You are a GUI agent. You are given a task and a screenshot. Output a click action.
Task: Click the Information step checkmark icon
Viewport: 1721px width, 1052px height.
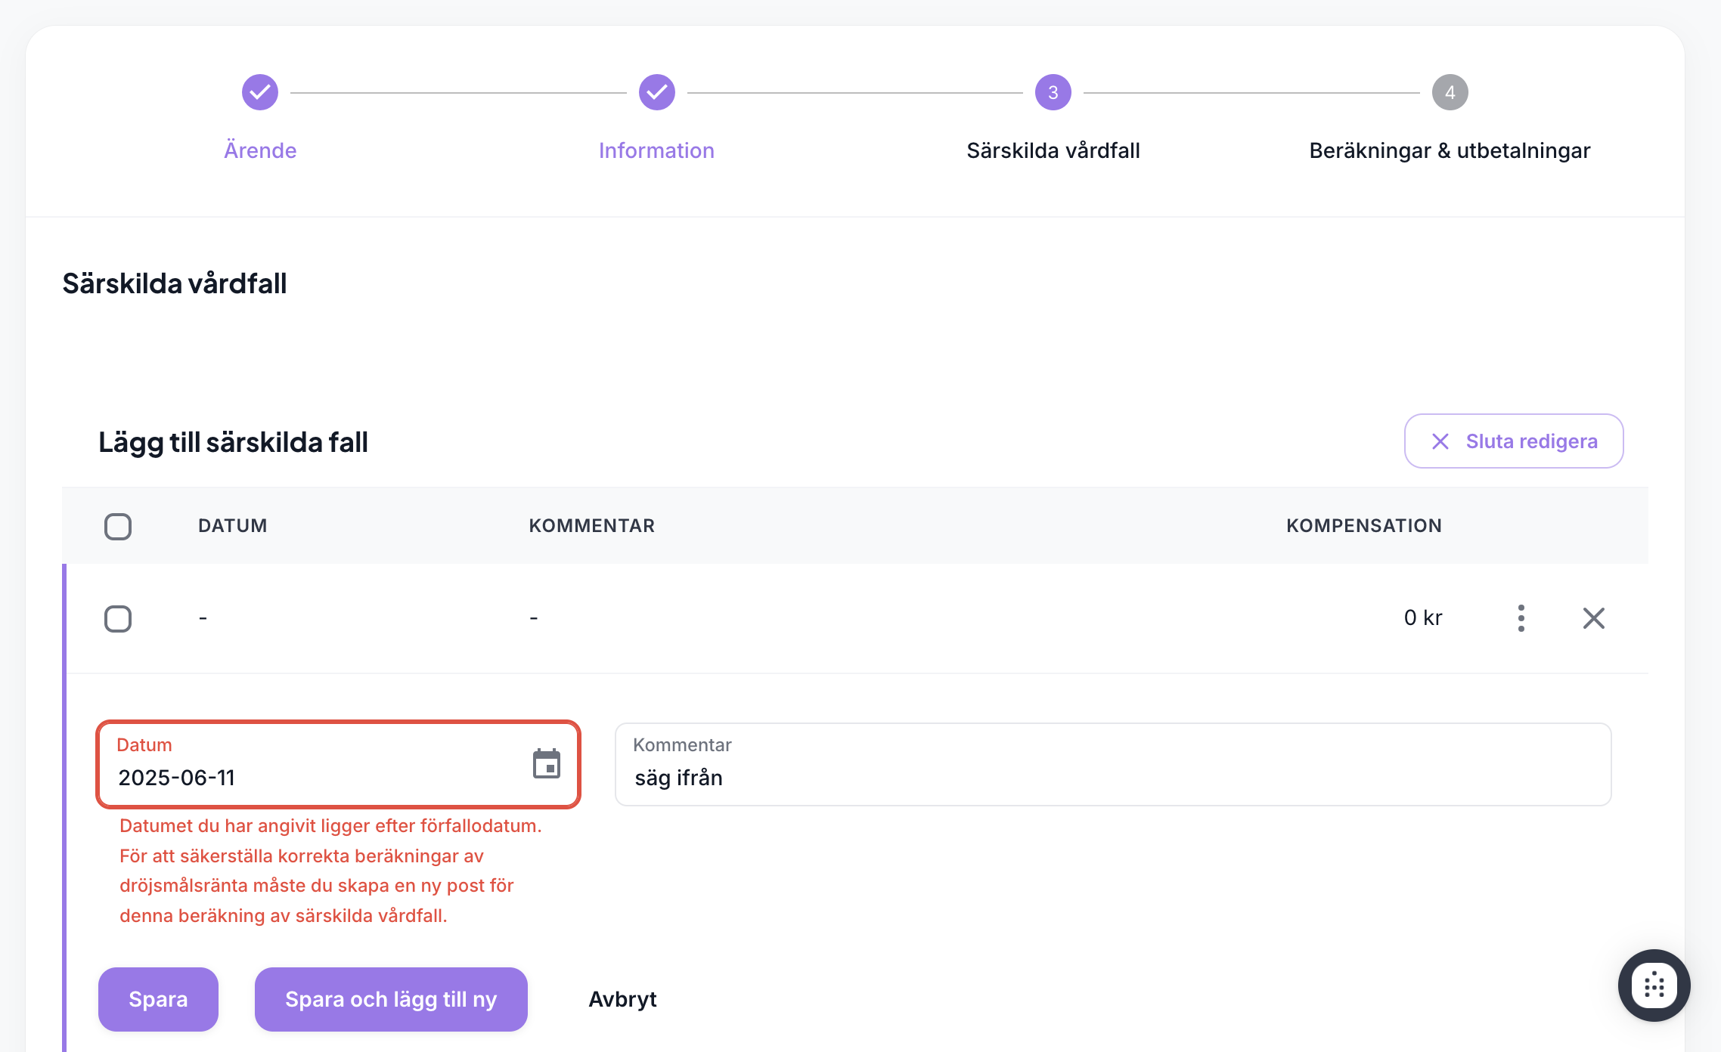[656, 92]
